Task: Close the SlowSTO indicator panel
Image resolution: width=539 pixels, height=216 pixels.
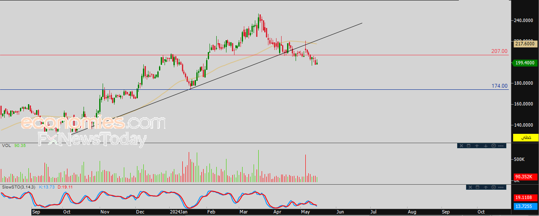Action: click(470, 187)
